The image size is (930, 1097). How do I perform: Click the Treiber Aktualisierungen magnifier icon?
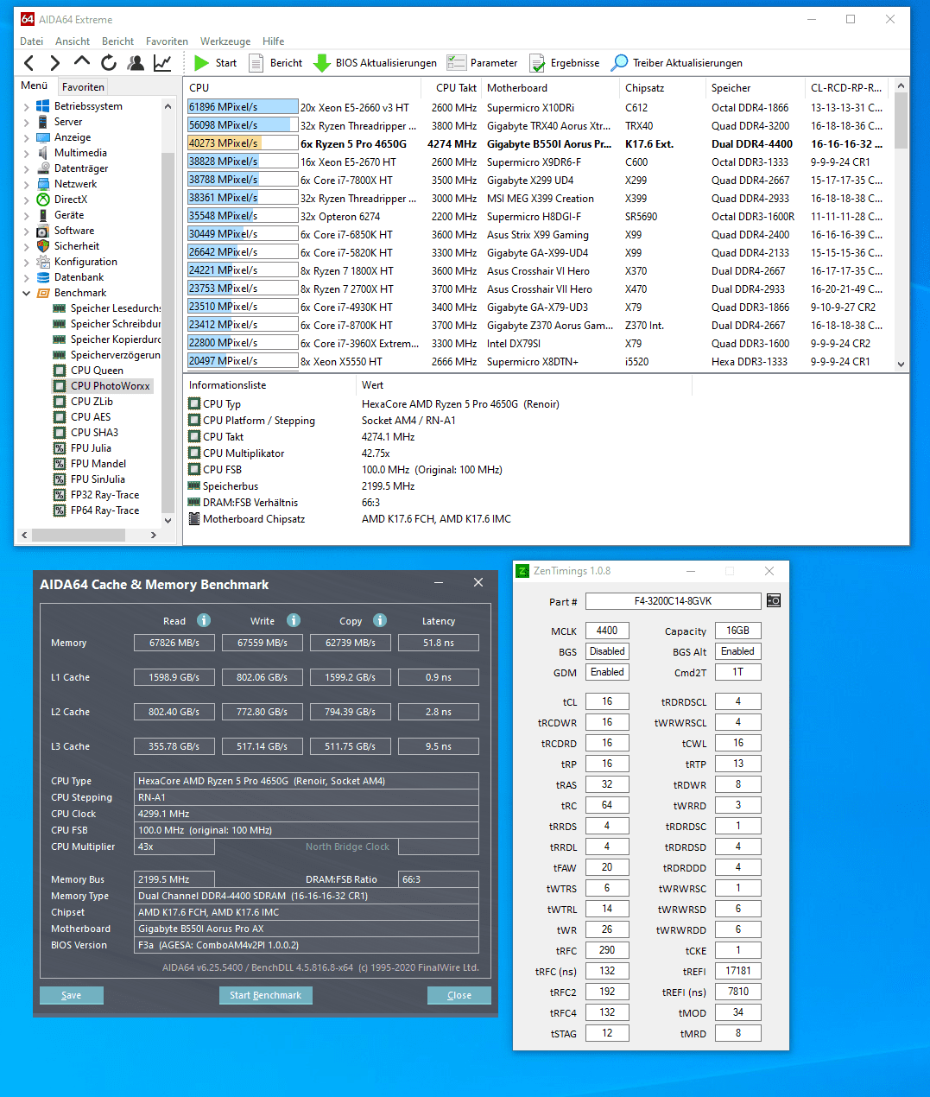(619, 62)
